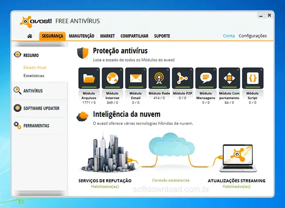This screenshot has width=285, height=208.
Task: Click the 1771 / 0 count
Action: tap(89, 102)
